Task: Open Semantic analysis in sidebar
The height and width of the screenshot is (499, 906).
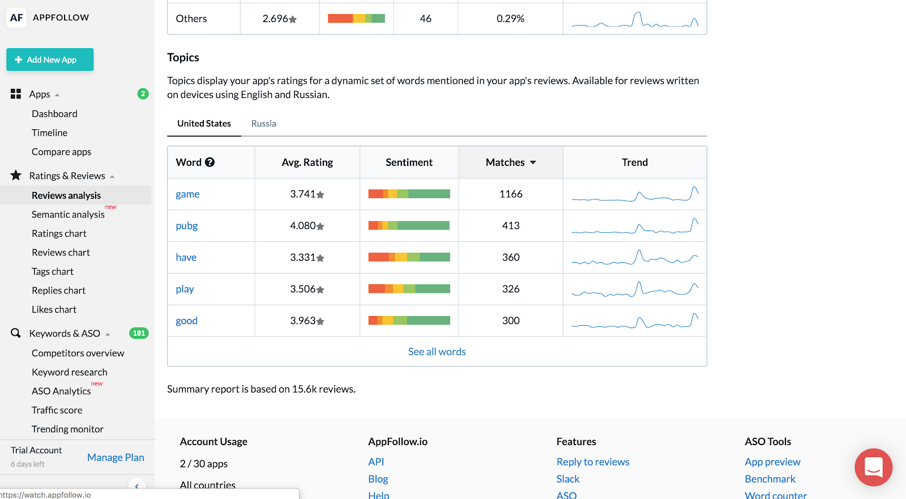Action: [68, 214]
